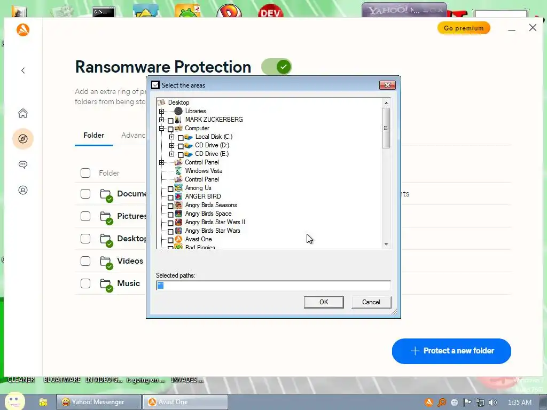Close the Select the areas dialog
Image resolution: width=547 pixels, height=410 pixels.
click(x=387, y=85)
